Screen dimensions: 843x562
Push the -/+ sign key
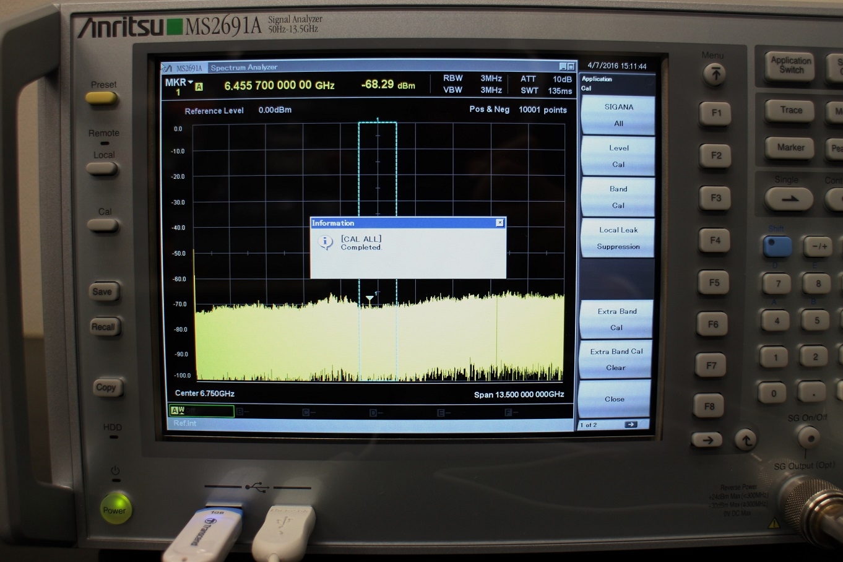[x=818, y=246]
